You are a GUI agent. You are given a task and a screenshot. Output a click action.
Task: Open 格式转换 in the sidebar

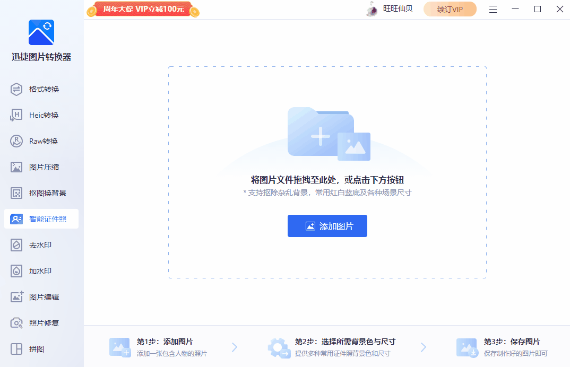(x=41, y=89)
